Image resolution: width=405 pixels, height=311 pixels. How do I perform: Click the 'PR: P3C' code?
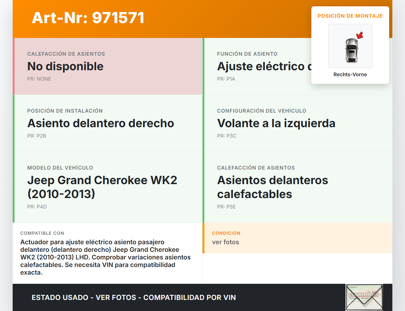[x=227, y=136]
